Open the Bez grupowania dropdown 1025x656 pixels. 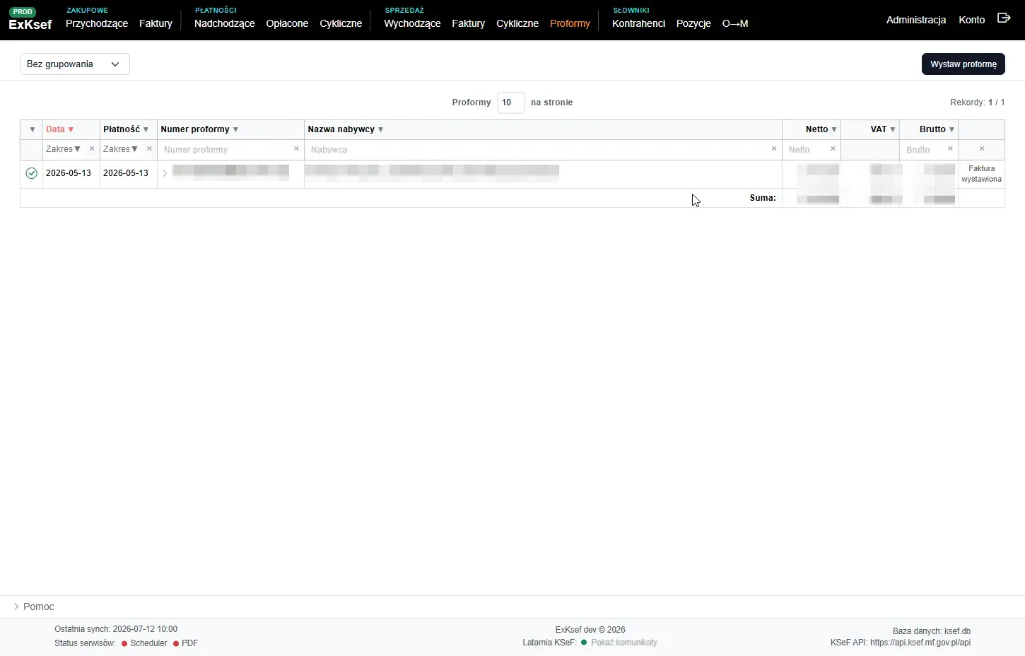click(74, 64)
